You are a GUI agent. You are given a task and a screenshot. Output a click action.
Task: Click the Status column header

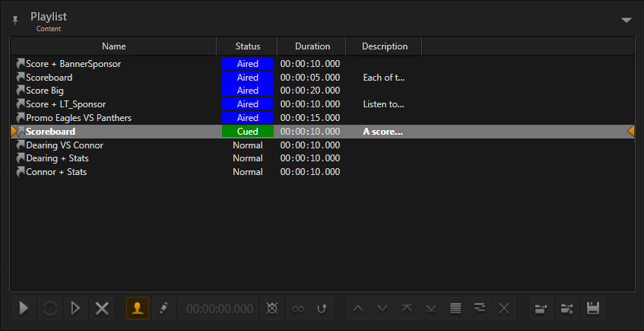tap(248, 46)
